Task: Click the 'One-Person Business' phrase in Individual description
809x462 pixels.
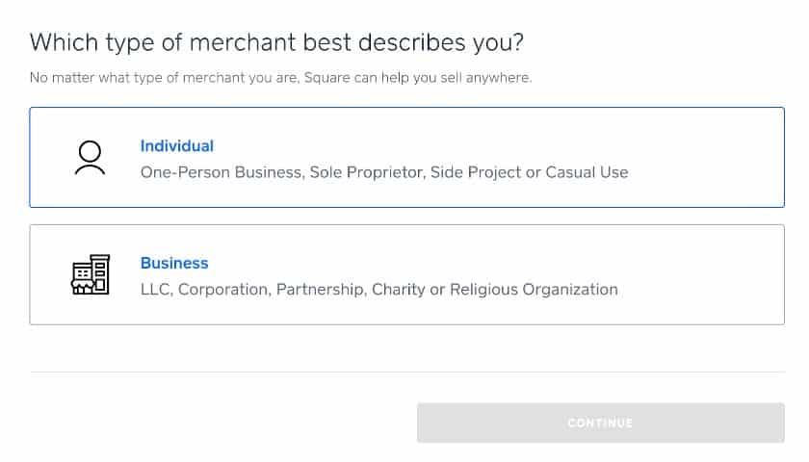Action: [x=221, y=172]
